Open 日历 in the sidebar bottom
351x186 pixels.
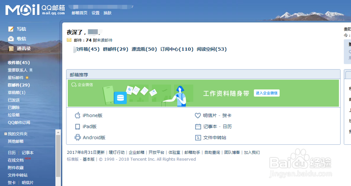(x=12, y=153)
